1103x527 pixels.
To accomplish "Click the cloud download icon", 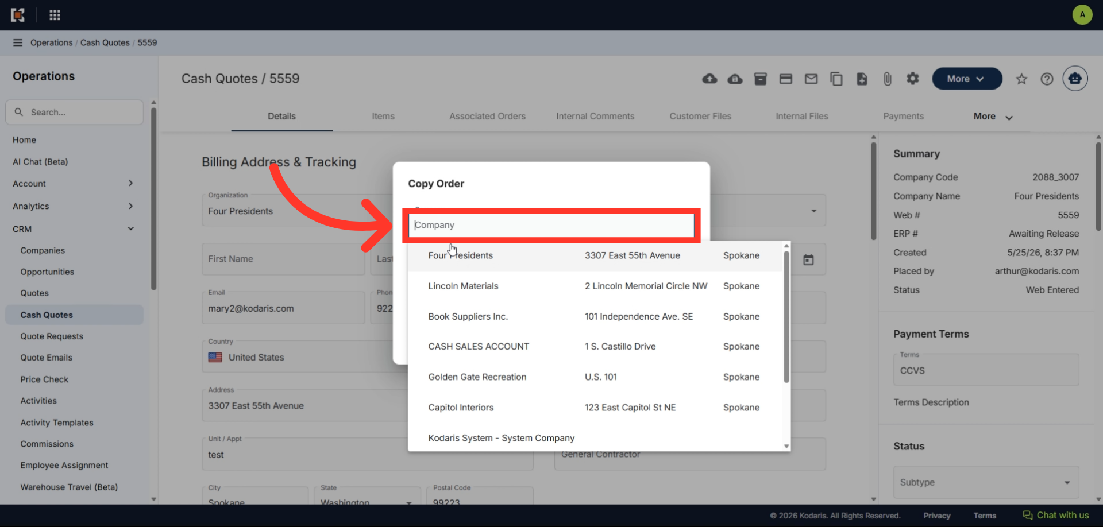I will [x=735, y=79].
